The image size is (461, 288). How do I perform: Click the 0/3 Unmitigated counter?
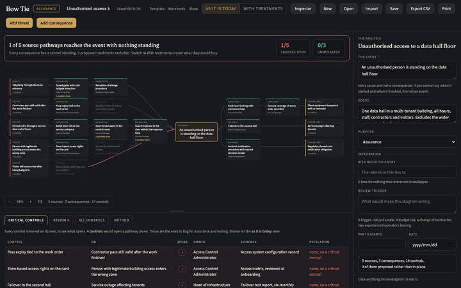coord(328,48)
